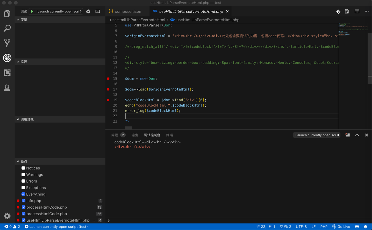Enable the Exceptions breakpoint checkbox
Image resolution: width=372 pixels, height=230 pixels.
(x=23, y=188)
